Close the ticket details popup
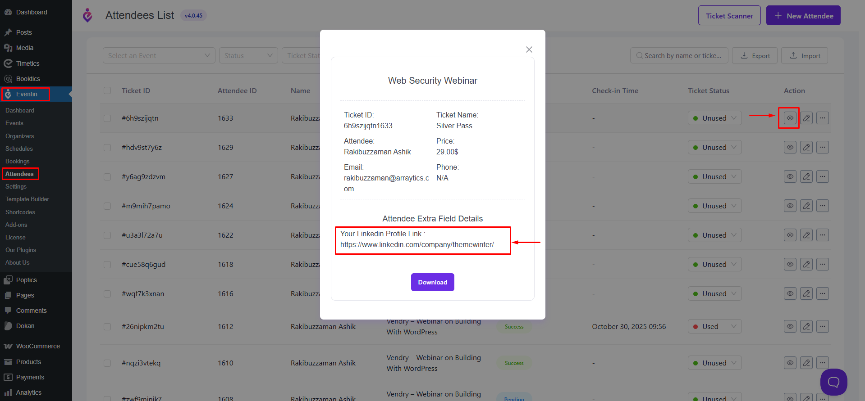865x401 pixels. tap(529, 50)
